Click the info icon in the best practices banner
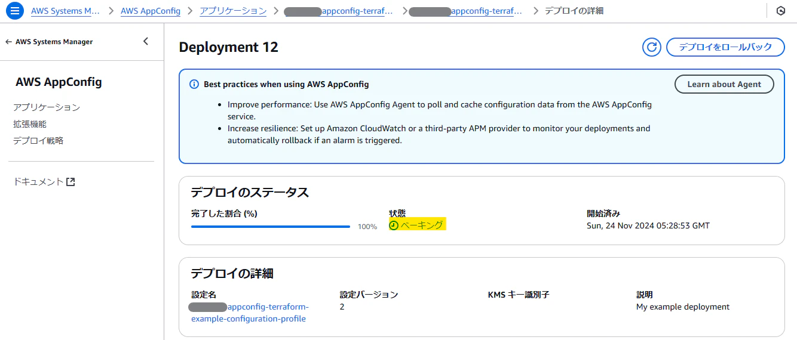Screen dimensions: 797x340 tap(194, 85)
